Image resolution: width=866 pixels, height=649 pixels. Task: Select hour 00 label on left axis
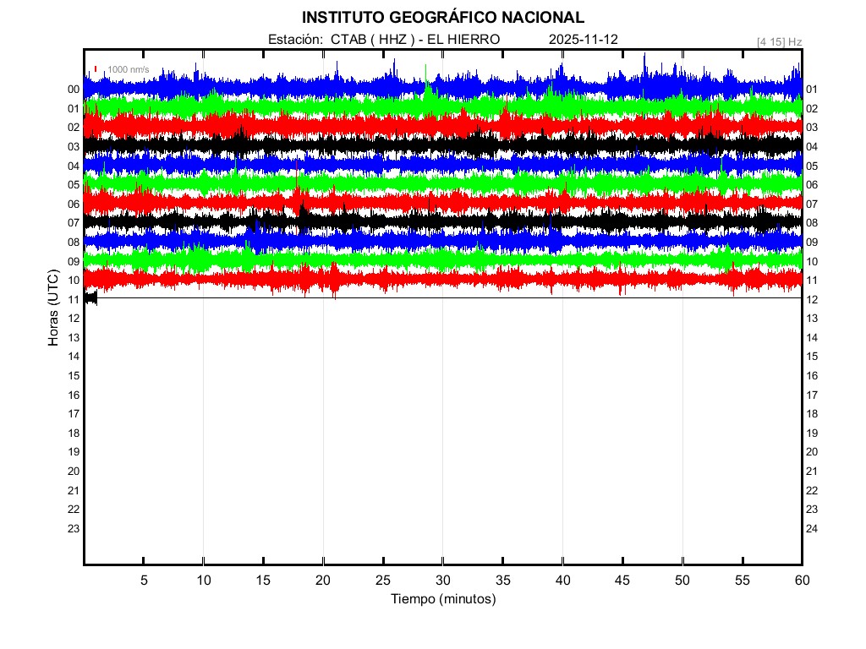coord(74,90)
